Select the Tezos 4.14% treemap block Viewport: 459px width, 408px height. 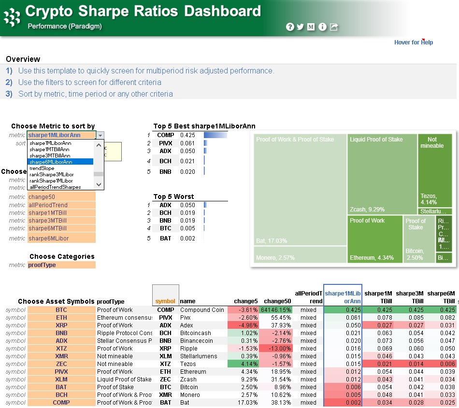click(435, 170)
